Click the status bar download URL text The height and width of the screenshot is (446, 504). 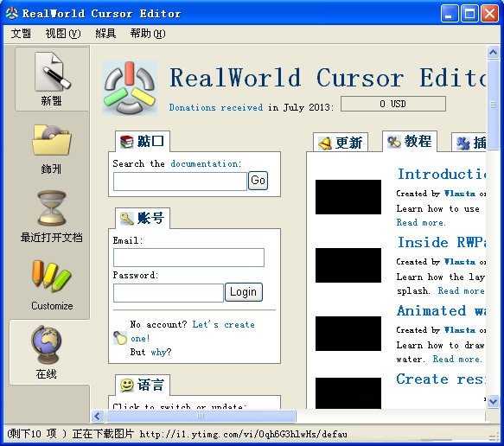click(x=243, y=435)
